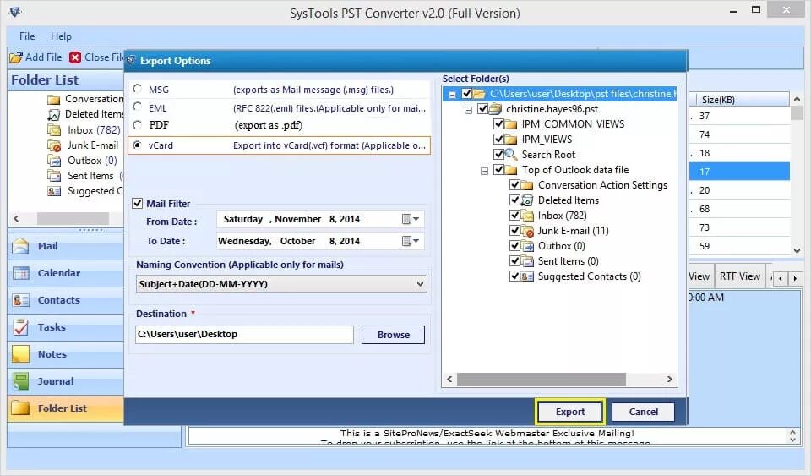Open the File menu
The height and width of the screenshot is (476, 811).
(27, 36)
